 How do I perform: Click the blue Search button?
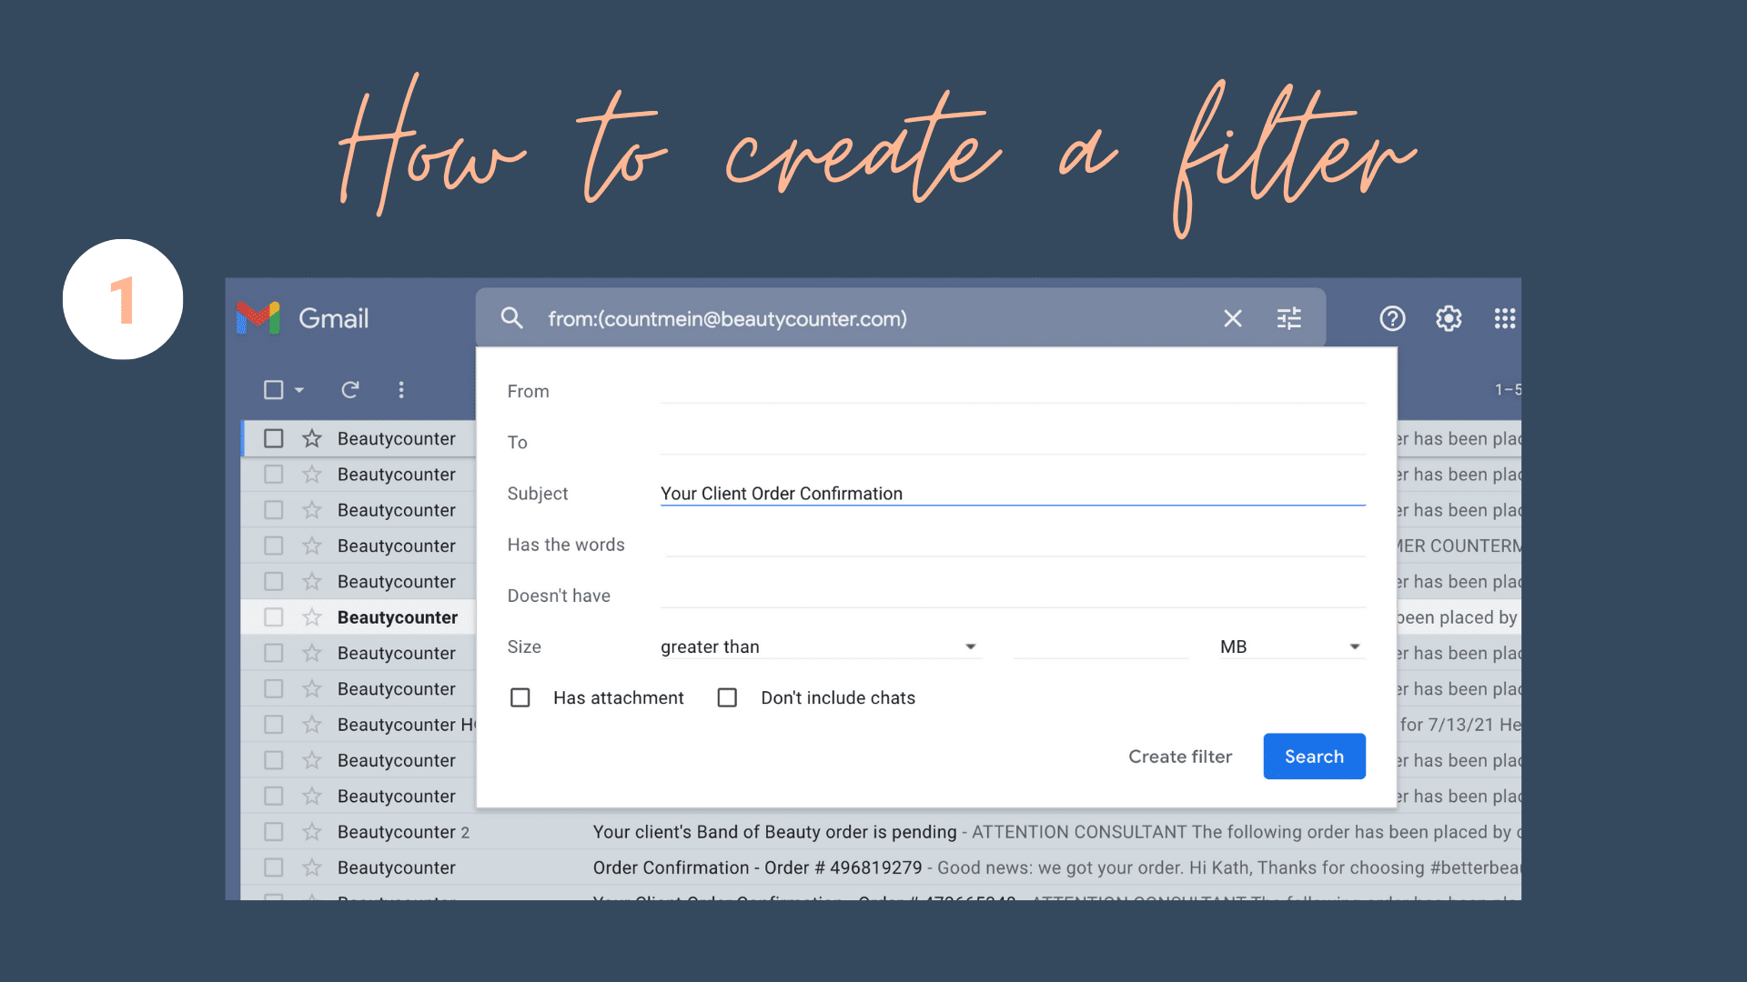click(x=1314, y=757)
